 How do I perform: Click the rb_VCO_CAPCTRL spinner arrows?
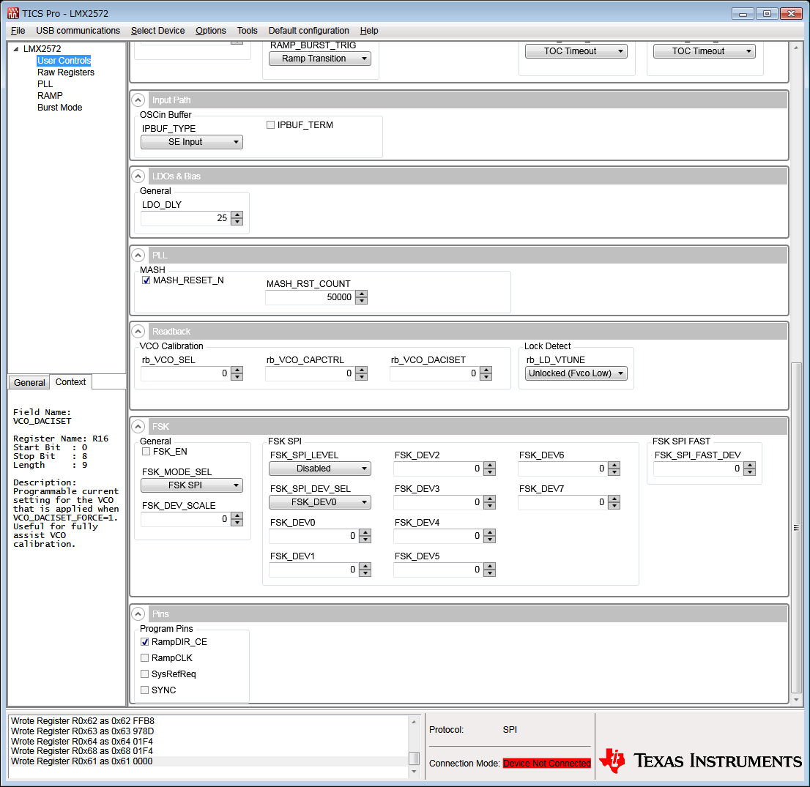click(x=362, y=373)
